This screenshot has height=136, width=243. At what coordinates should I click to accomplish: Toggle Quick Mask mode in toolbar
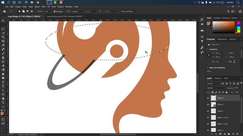pos(3,119)
